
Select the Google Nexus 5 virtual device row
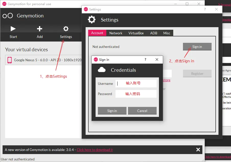tap(43, 60)
